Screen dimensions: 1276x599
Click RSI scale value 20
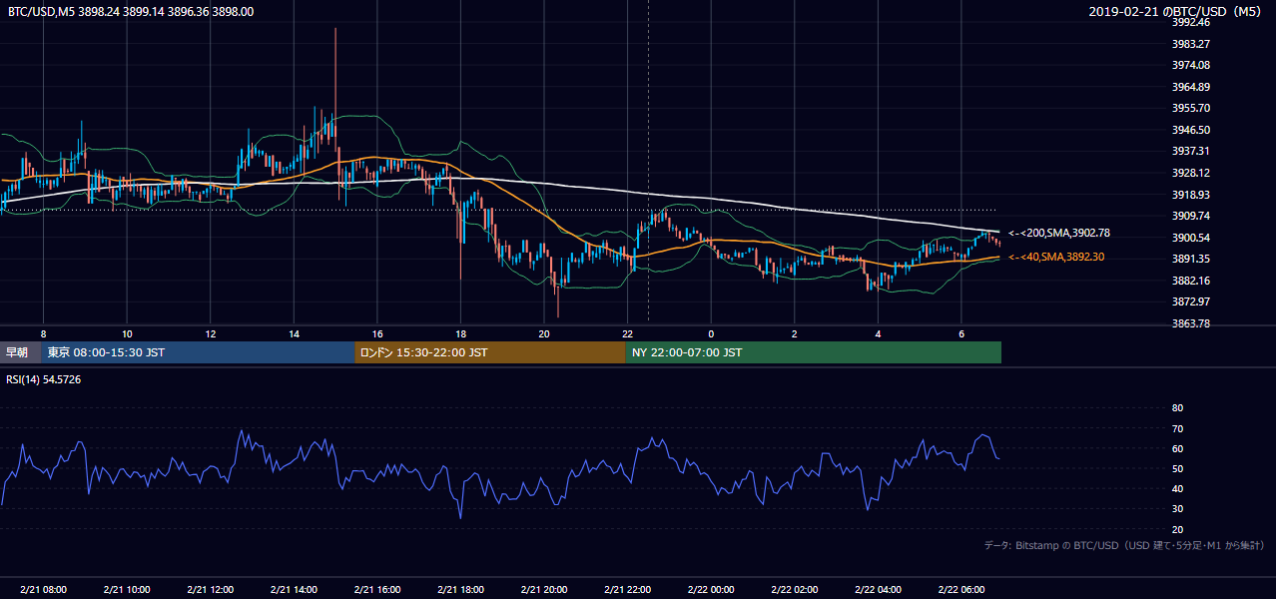[x=1177, y=529]
